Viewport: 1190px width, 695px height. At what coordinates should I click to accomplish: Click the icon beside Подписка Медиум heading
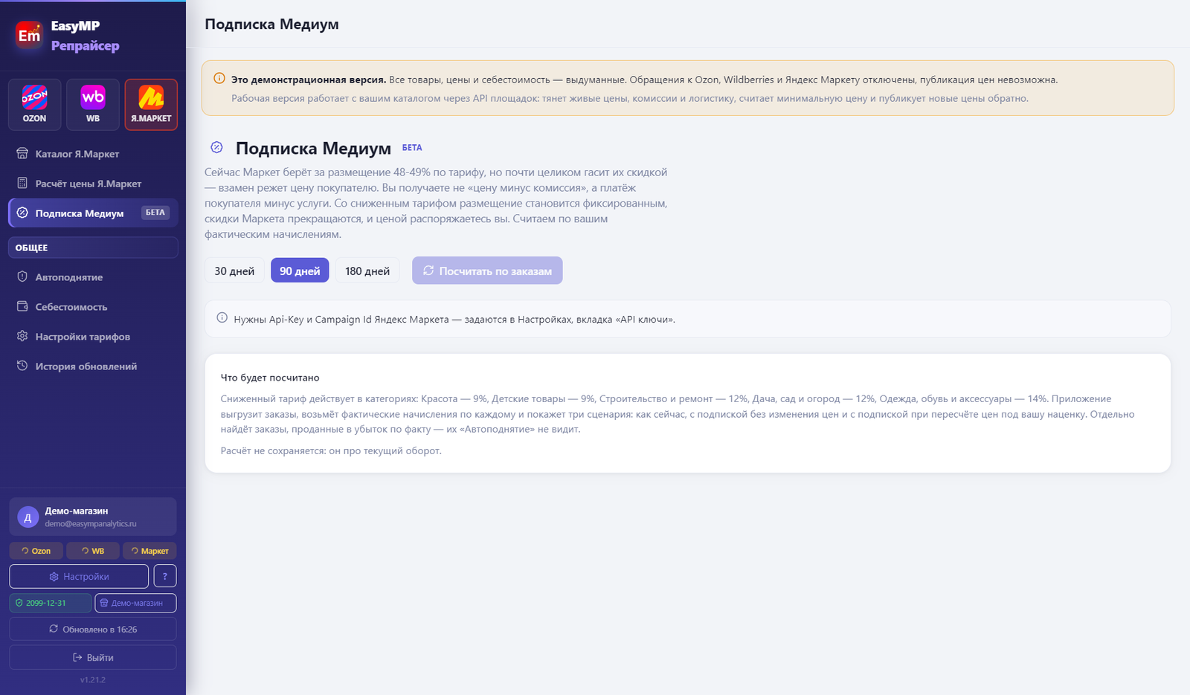point(216,147)
